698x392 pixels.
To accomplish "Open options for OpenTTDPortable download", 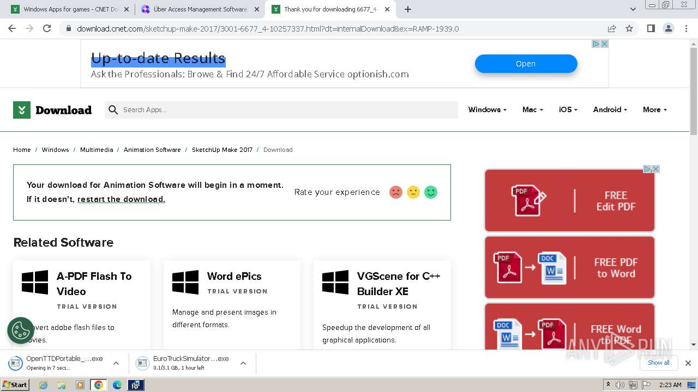I will (116, 363).
